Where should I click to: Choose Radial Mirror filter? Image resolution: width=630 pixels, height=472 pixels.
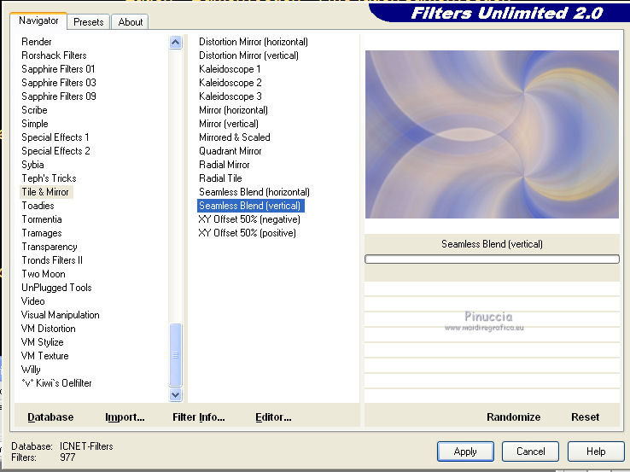click(x=225, y=165)
